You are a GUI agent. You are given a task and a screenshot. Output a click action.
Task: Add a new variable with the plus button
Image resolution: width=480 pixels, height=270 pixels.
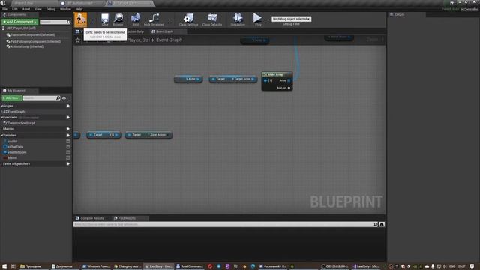point(68,135)
